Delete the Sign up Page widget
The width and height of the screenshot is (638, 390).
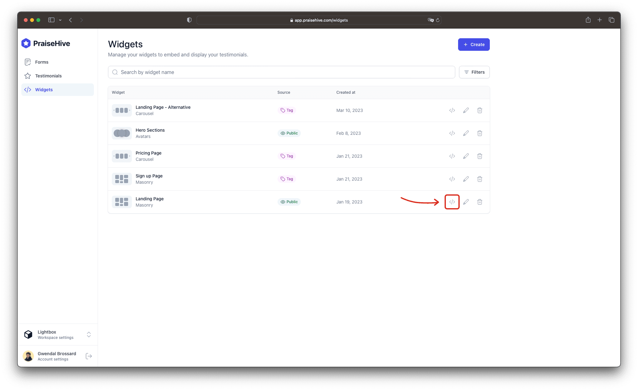click(480, 179)
